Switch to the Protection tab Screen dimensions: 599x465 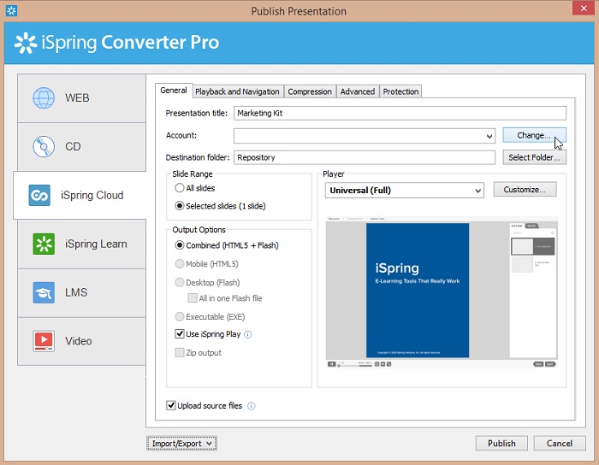400,91
